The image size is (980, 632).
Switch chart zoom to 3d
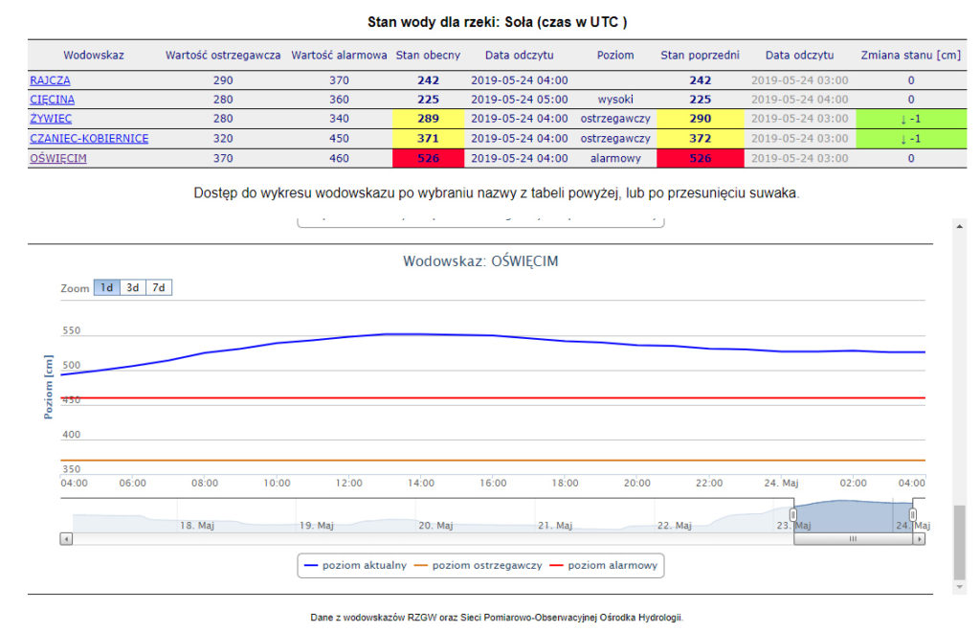[x=133, y=287]
